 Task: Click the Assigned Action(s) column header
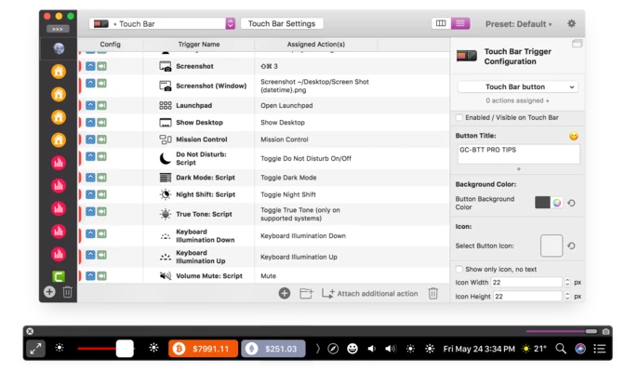[x=315, y=45]
